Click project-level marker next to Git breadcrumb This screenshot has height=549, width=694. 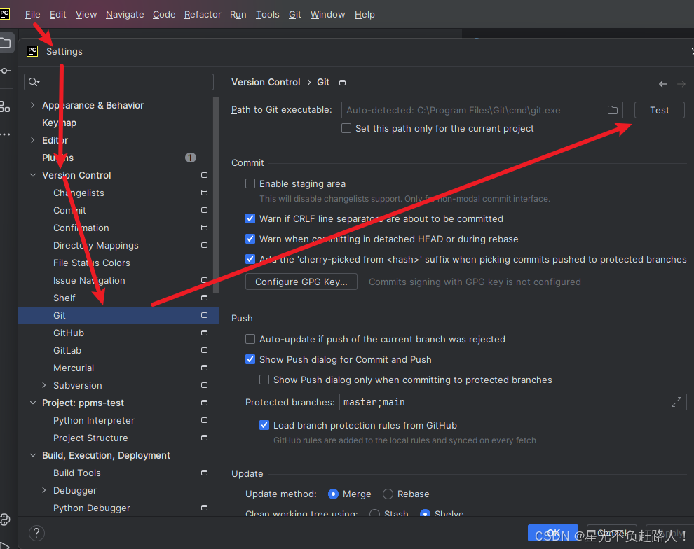click(343, 83)
